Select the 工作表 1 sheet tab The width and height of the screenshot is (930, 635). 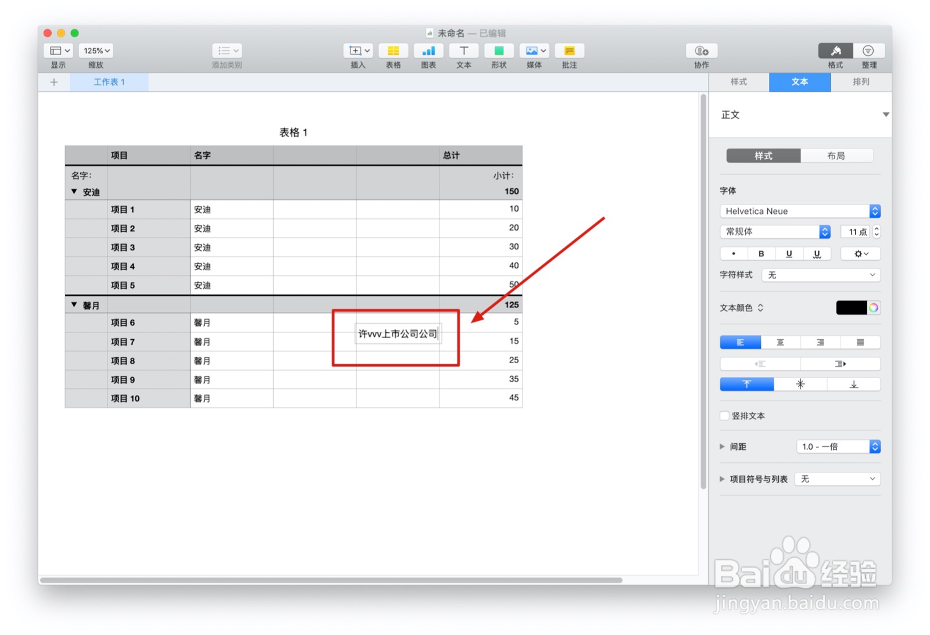[109, 82]
